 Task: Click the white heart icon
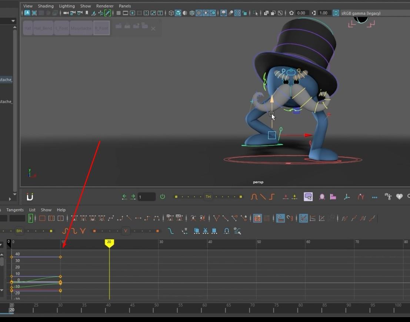399,197
